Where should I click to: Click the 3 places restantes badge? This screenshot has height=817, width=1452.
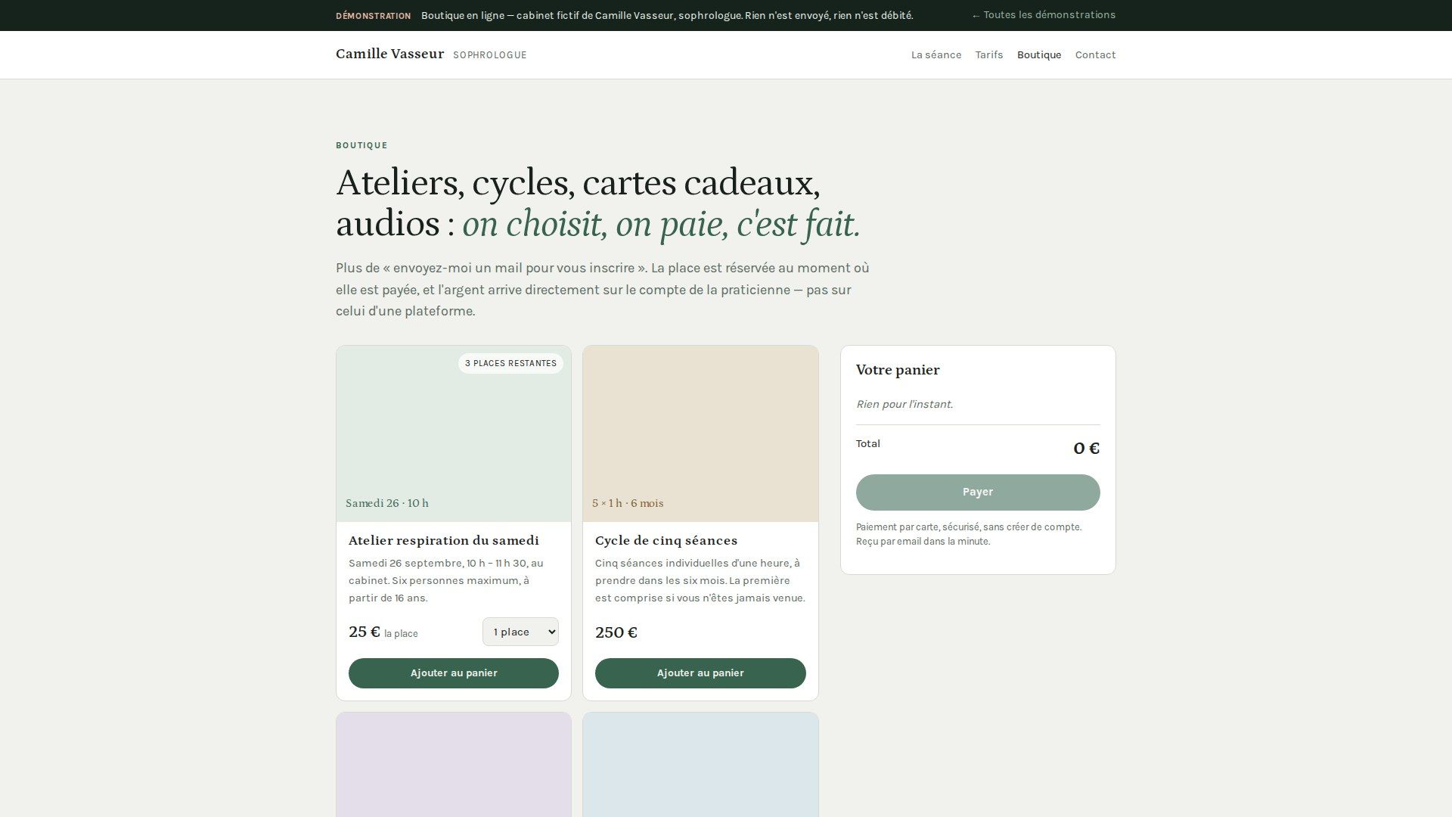click(510, 363)
